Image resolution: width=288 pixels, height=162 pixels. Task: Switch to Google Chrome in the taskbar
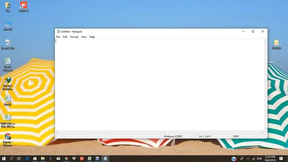point(66,158)
